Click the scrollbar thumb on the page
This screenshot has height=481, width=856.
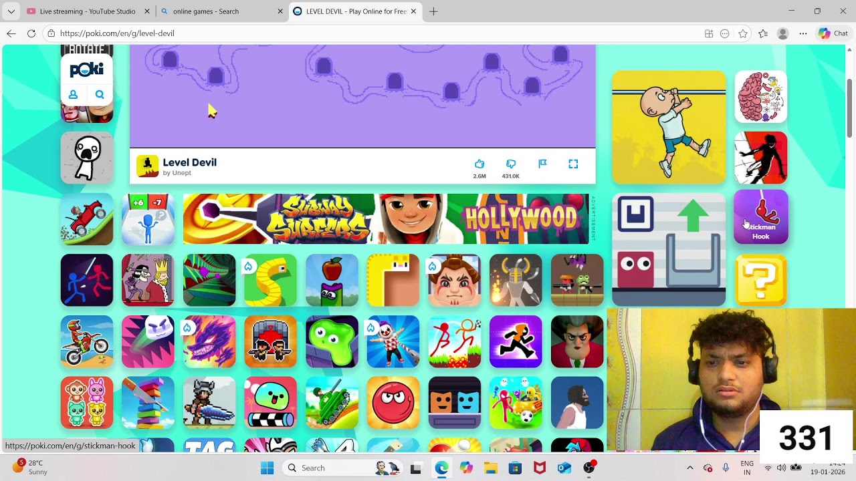tap(850, 108)
